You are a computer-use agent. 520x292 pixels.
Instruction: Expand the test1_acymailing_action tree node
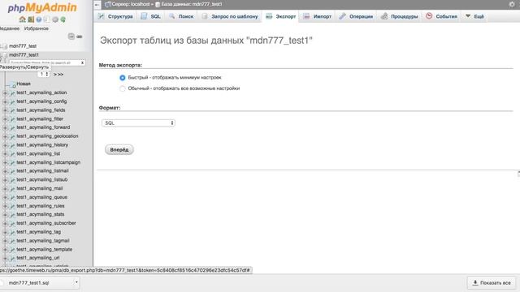pyautogui.click(x=5, y=93)
